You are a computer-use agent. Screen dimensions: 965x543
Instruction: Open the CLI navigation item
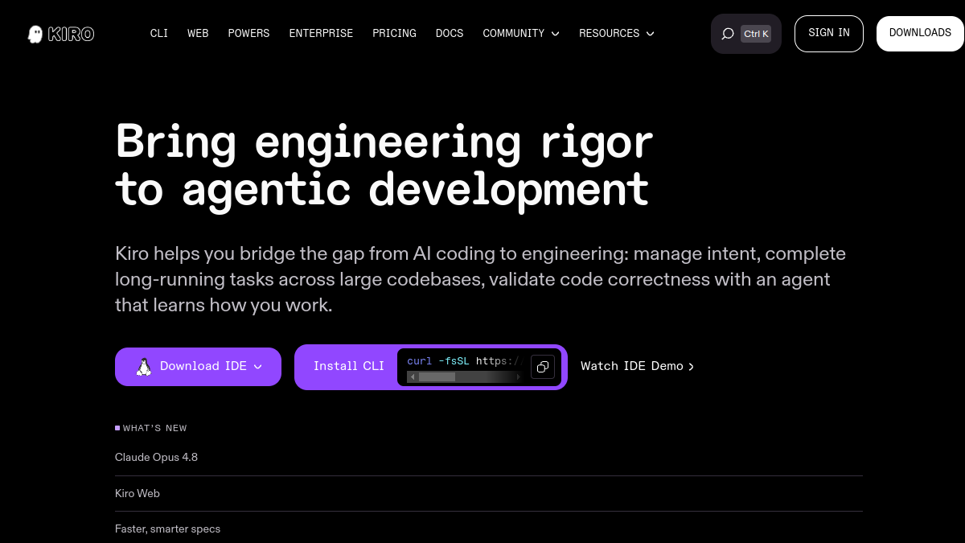coord(159,34)
